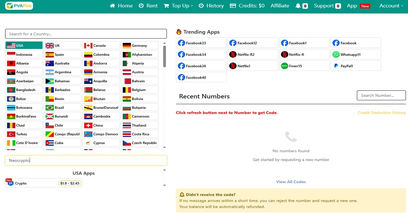Click the Rent clock icon
This screenshot has width=408, height=214.
click(141, 6)
